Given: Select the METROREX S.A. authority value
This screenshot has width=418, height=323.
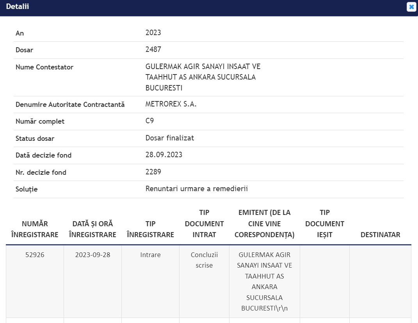Looking at the screenshot, I should [171, 104].
